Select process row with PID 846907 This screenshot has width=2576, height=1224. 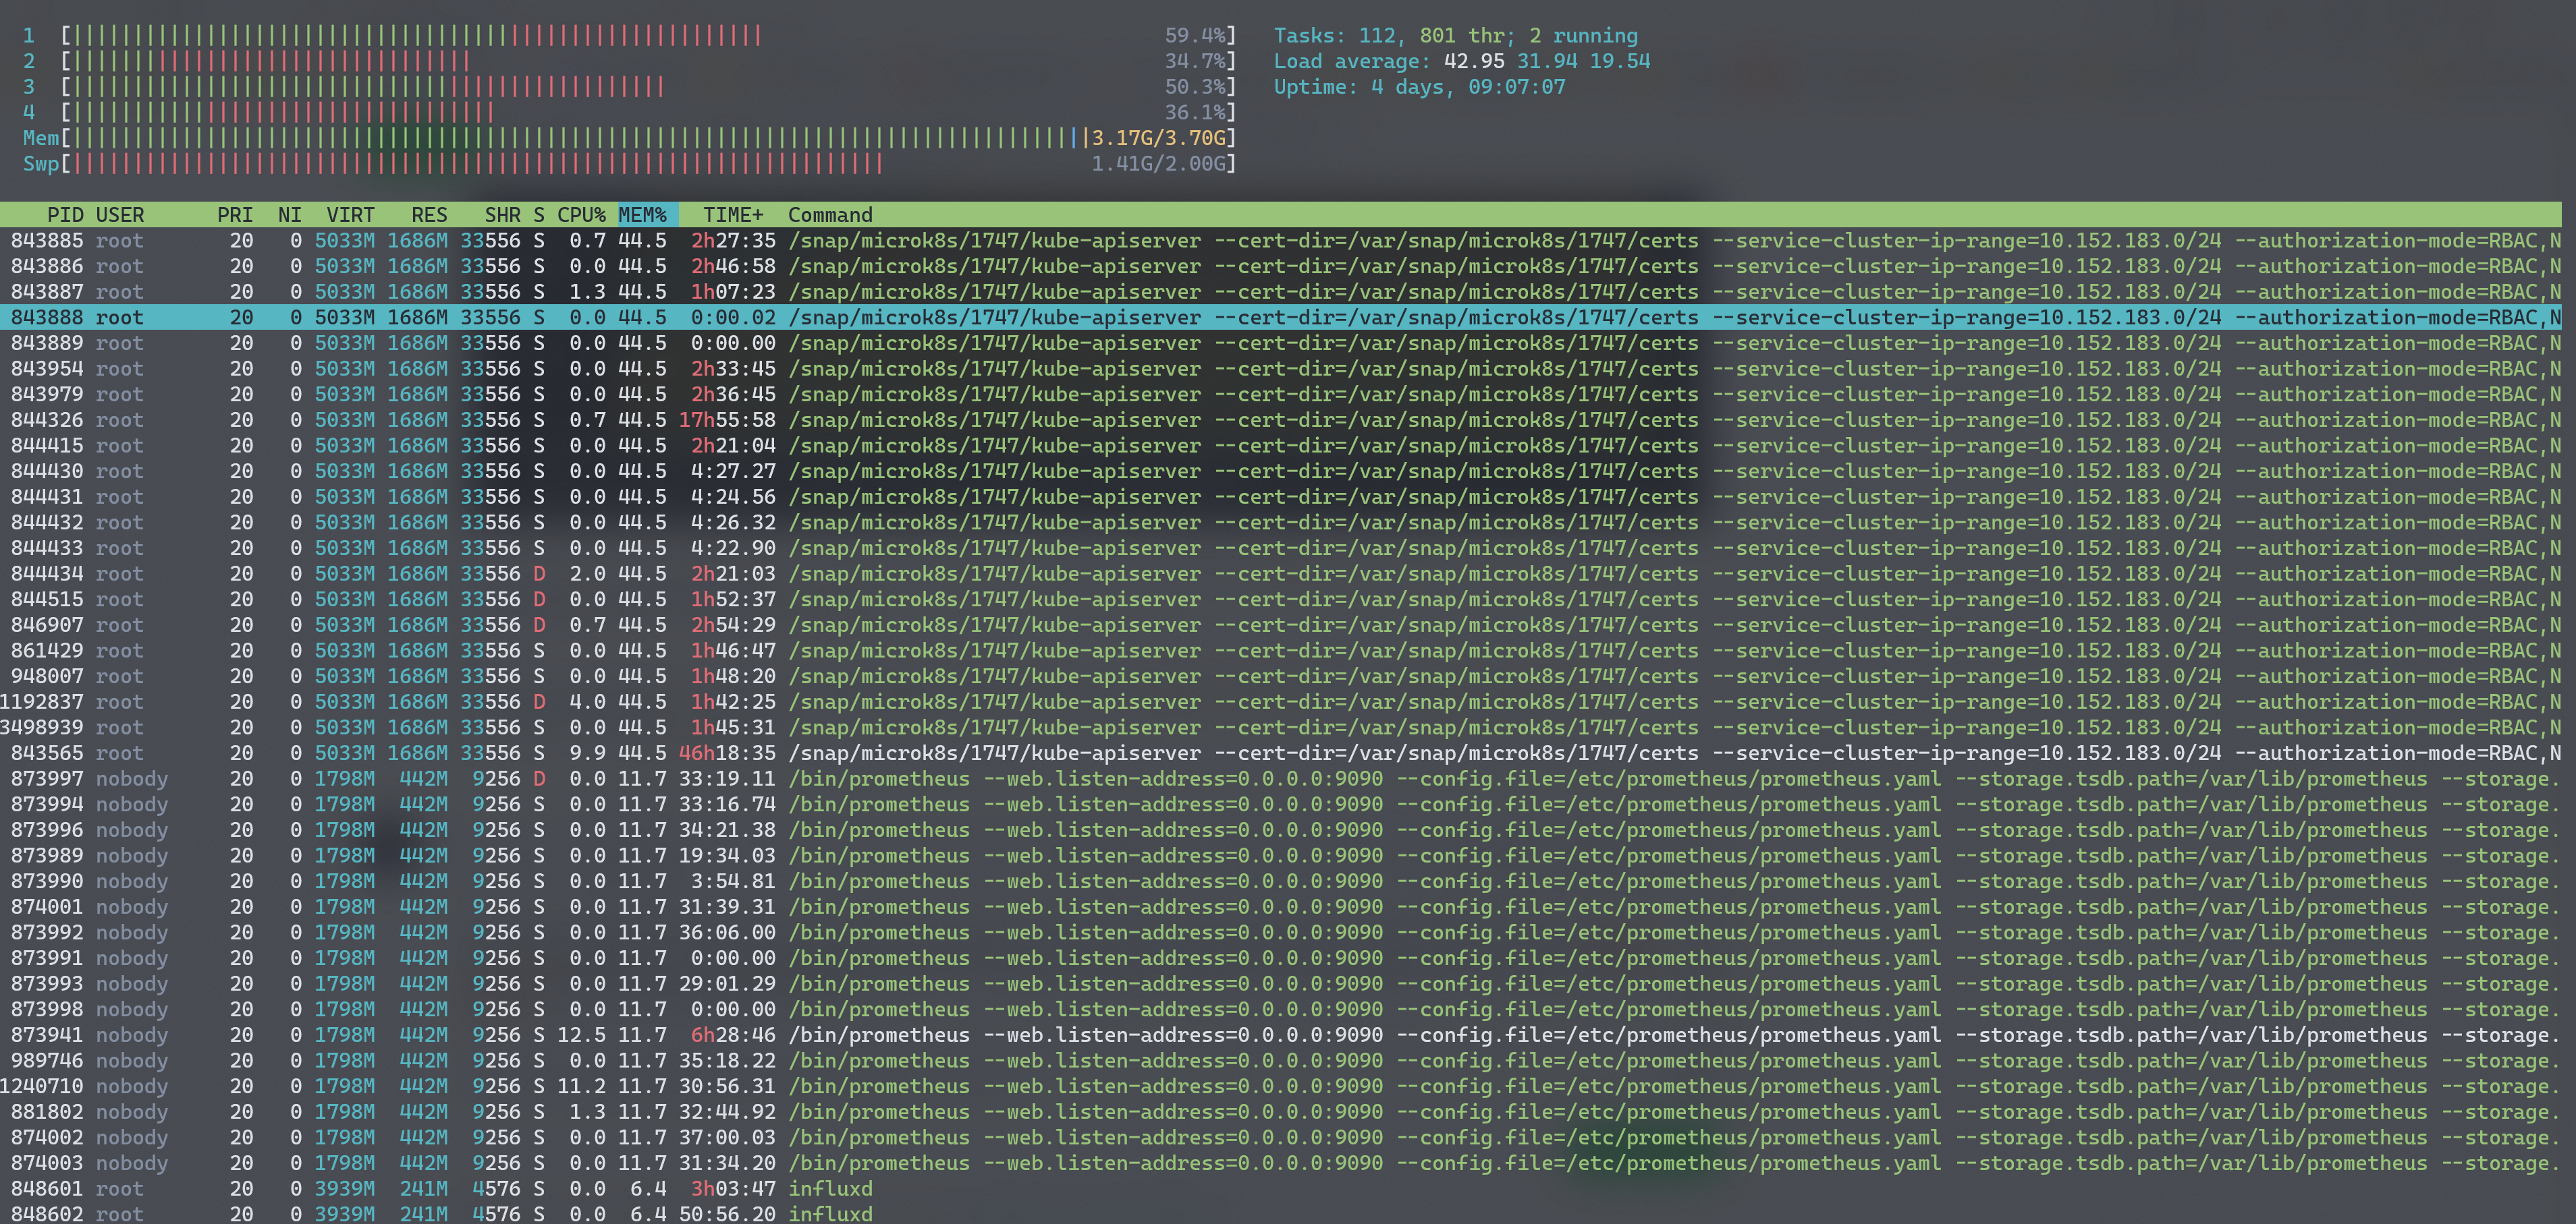point(1281,626)
